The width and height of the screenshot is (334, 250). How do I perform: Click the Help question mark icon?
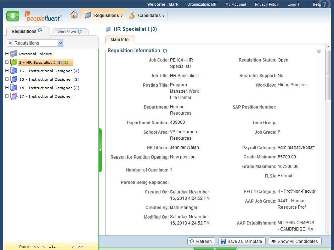(324, 5)
